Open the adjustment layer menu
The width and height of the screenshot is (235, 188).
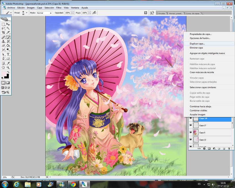(214, 148)
